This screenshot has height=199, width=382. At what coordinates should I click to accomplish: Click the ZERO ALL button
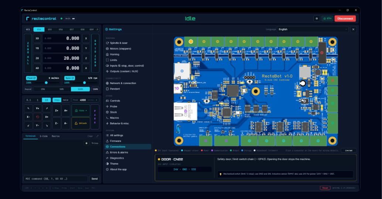click(x=28, y=53)
